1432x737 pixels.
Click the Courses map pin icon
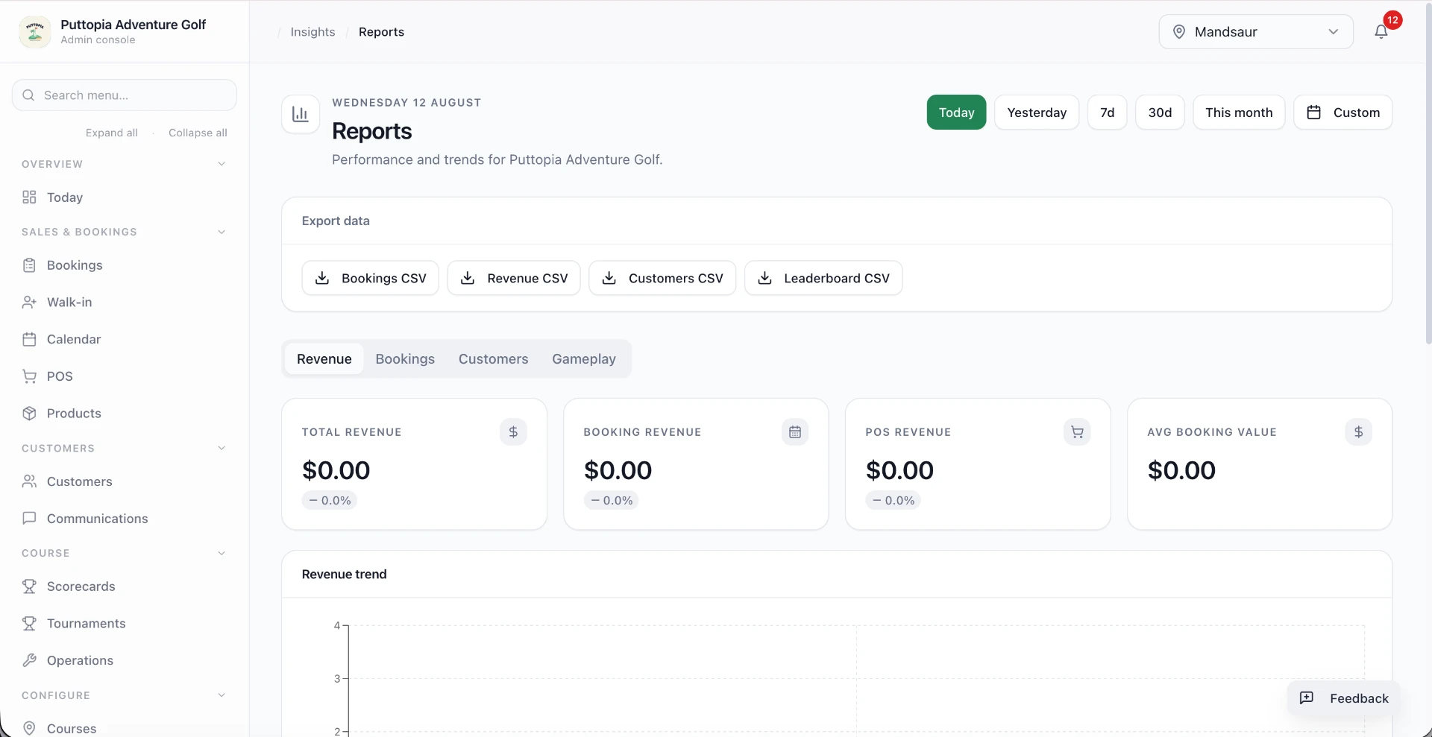29,728
